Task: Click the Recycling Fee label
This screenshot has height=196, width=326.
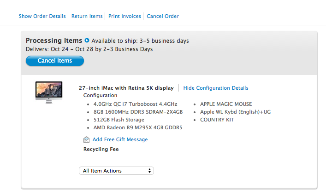Action: tap(101, 149)
